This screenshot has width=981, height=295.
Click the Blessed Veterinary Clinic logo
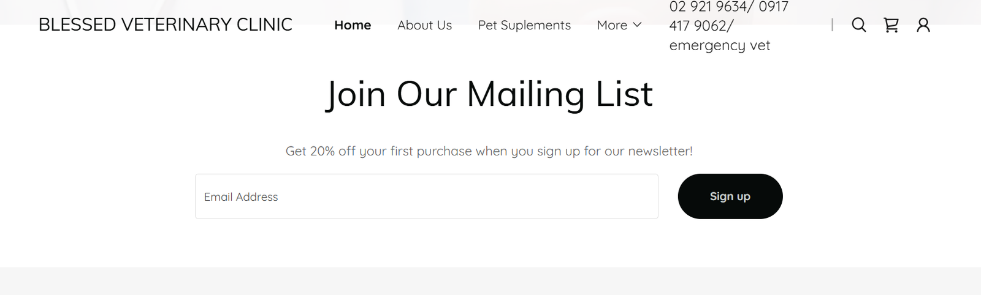coord(165,25)
